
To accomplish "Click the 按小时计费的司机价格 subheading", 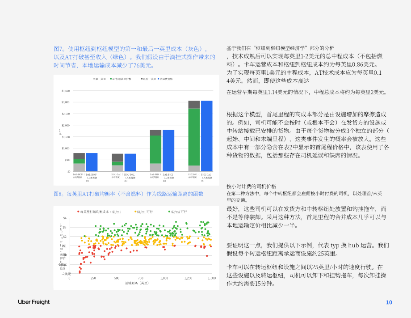I will point(251,187).
